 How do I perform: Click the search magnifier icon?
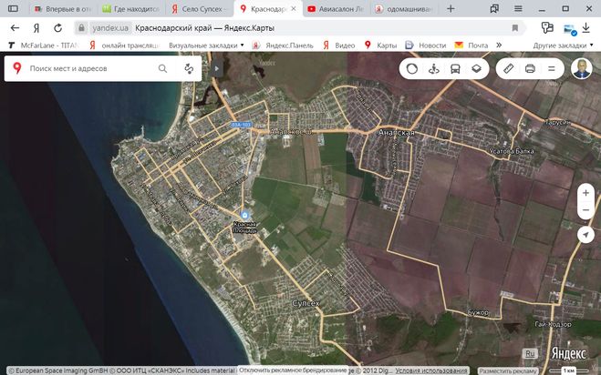tap(163, 68)
